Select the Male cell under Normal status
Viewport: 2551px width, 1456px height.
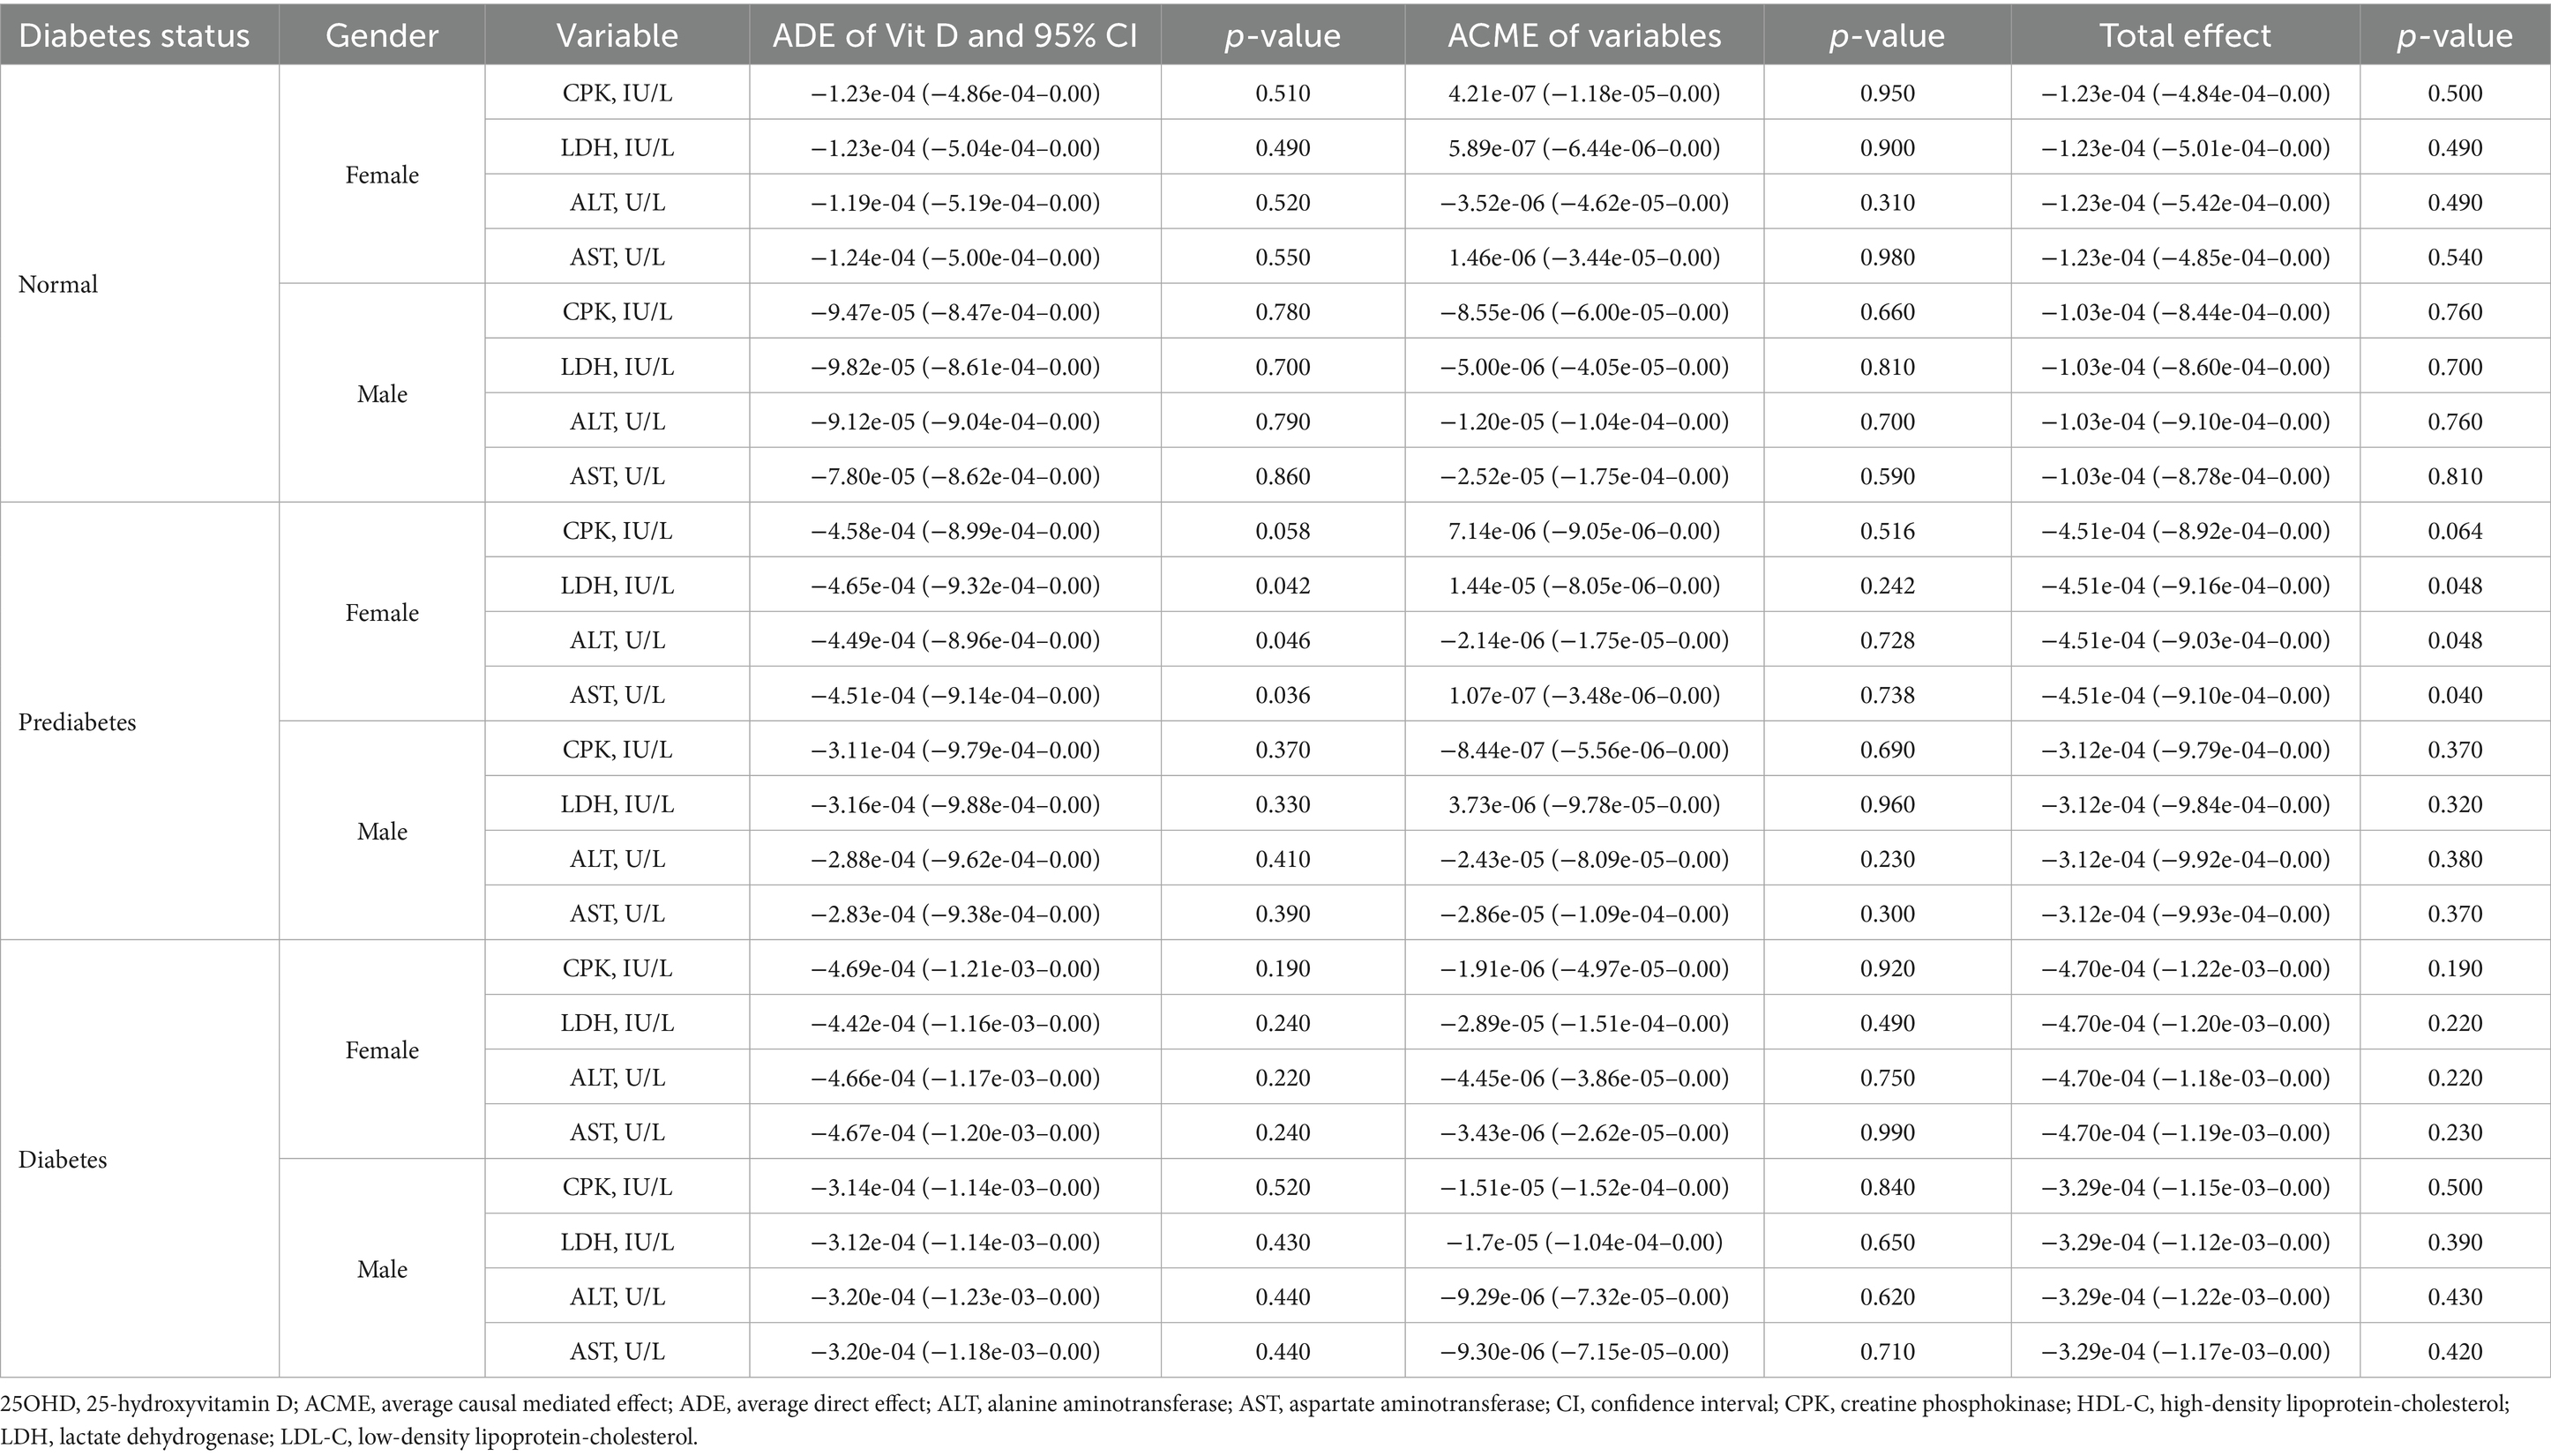tap(382, 394)
